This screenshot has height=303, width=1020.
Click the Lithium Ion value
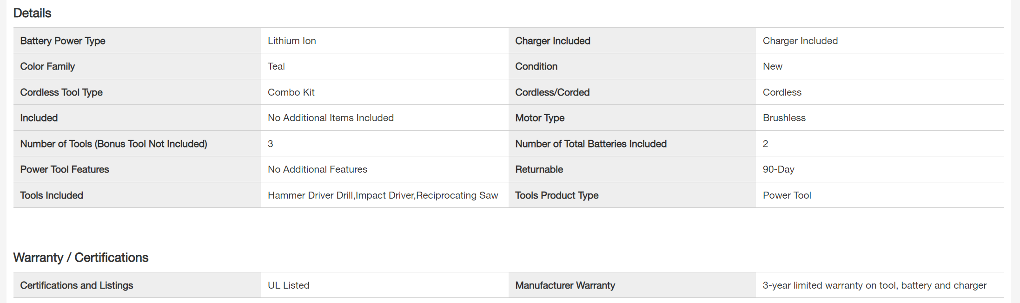(x=291, y=41)
